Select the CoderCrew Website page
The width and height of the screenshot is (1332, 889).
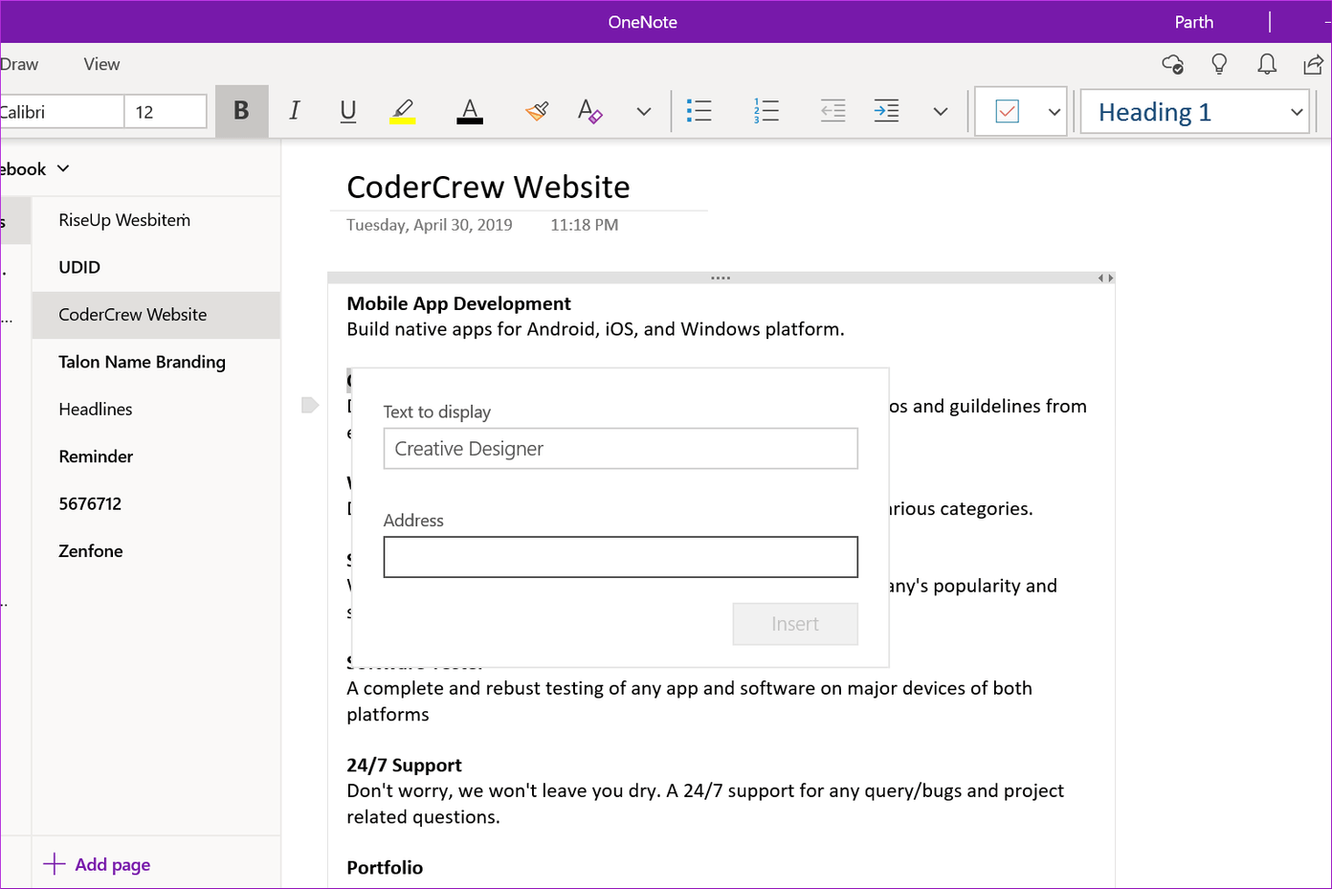[x=156, y=315]
